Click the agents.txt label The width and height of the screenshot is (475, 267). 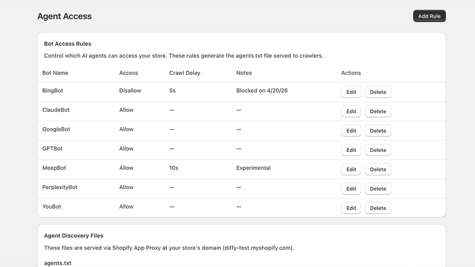pos(57,263)
